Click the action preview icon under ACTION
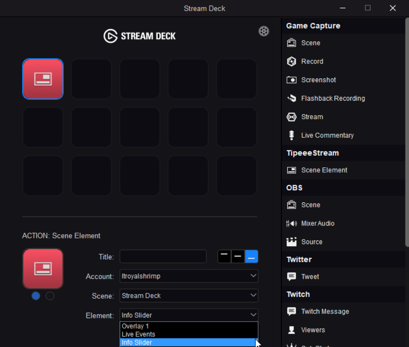This screenshot has height=347, width=409. click(43, 268)
